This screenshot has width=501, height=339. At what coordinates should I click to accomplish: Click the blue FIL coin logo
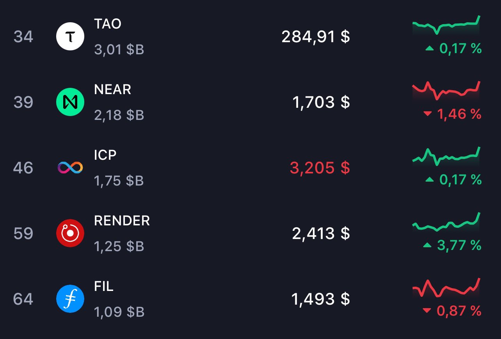coord(70,299)
